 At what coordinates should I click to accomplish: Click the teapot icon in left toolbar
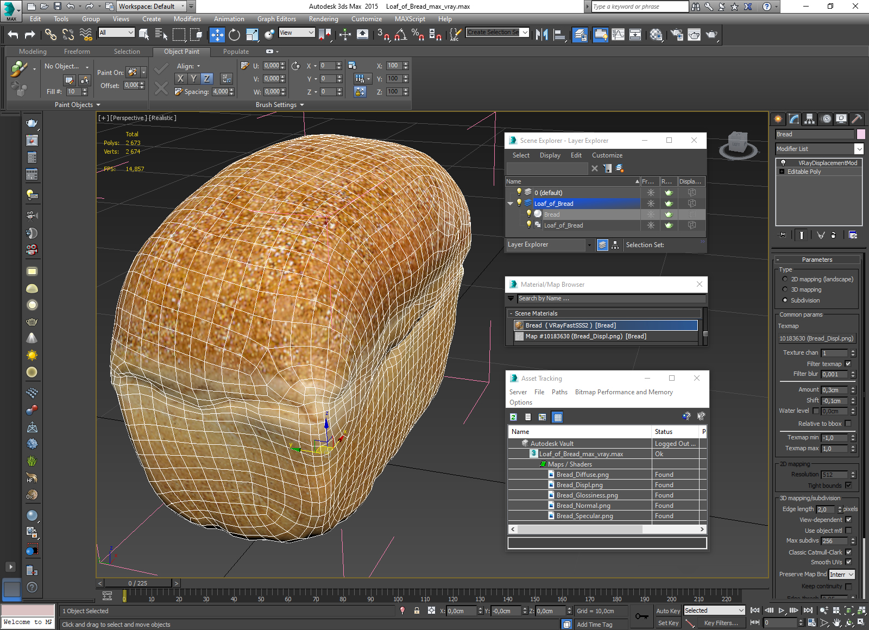(x=32, y=124)
